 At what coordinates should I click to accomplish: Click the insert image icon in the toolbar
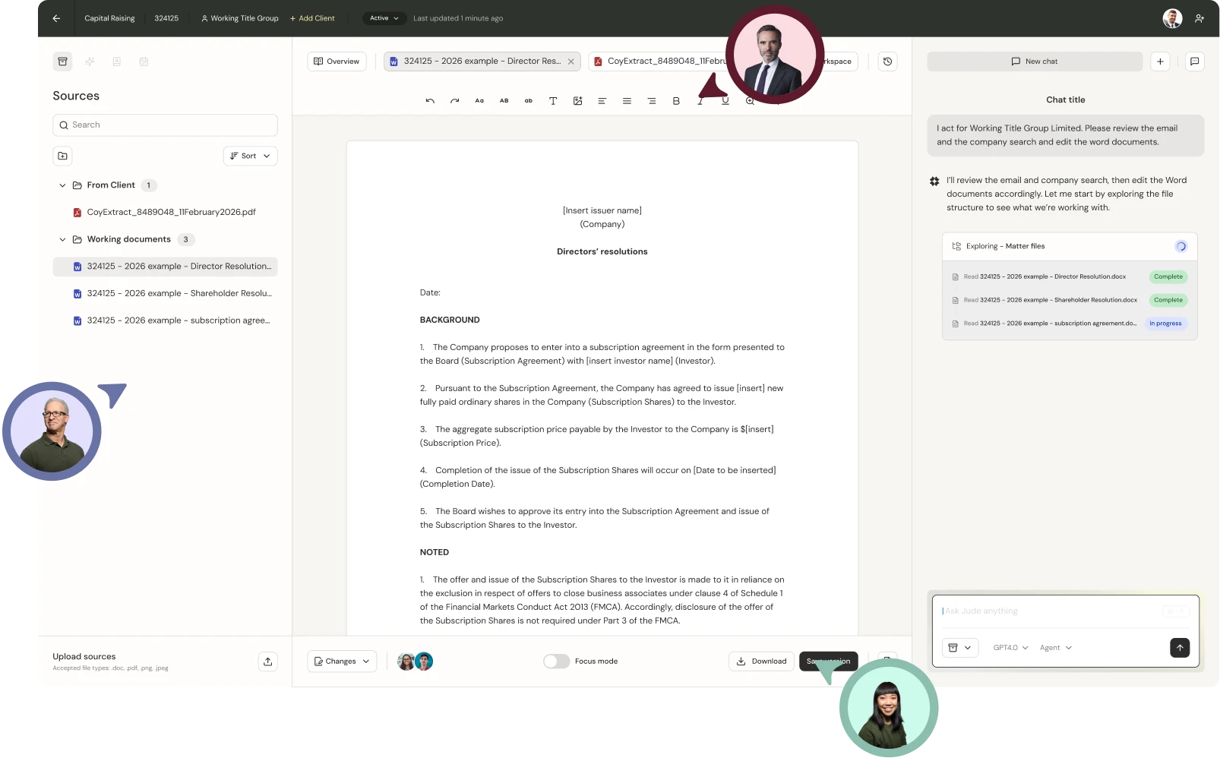click(577, 100)
